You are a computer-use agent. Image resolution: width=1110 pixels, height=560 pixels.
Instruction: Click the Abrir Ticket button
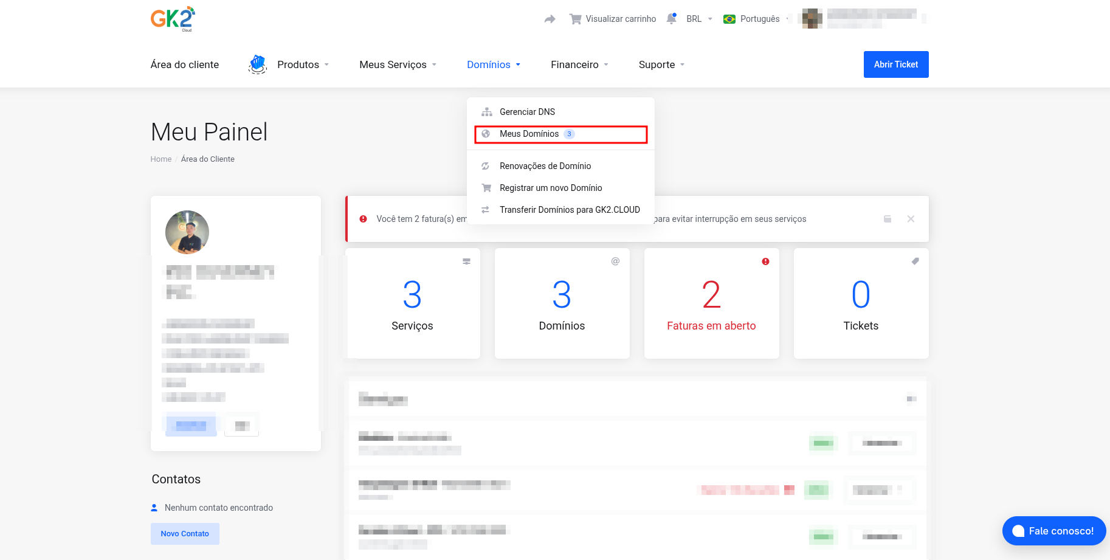(x=896, y=64)
